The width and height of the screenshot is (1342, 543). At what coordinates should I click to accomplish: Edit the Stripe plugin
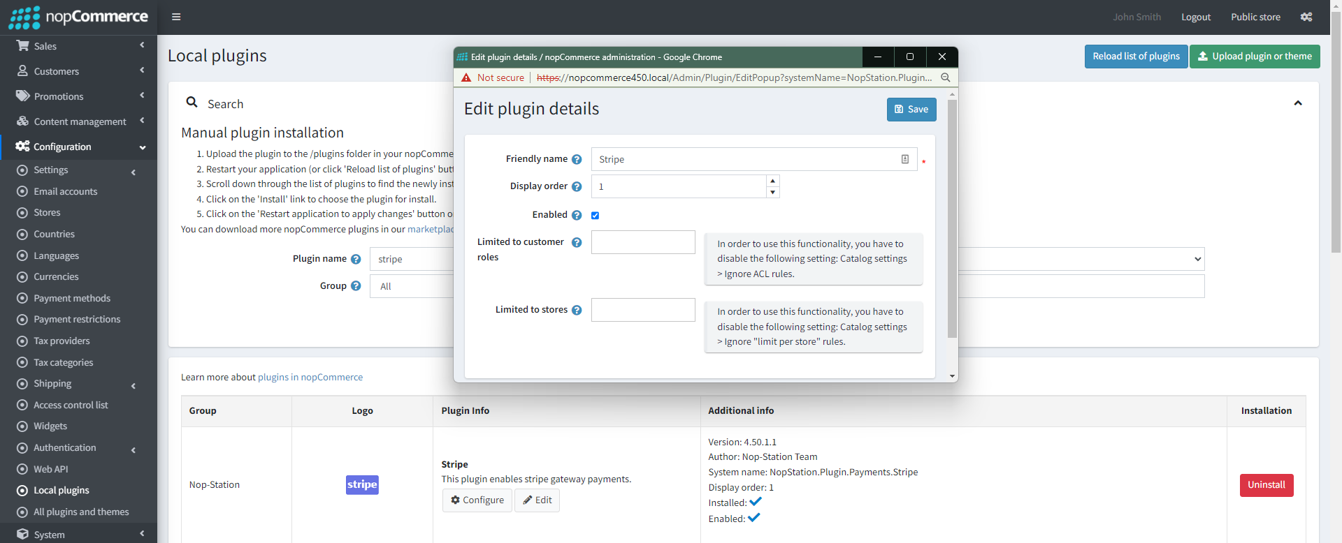tap(537, 500)
